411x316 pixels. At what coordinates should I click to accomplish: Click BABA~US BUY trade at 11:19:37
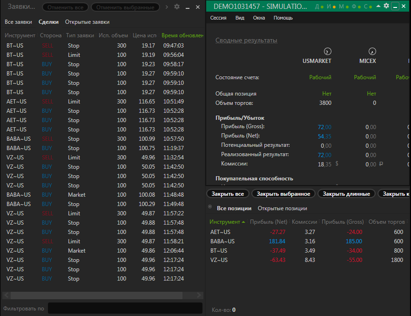tap(103, 148)
